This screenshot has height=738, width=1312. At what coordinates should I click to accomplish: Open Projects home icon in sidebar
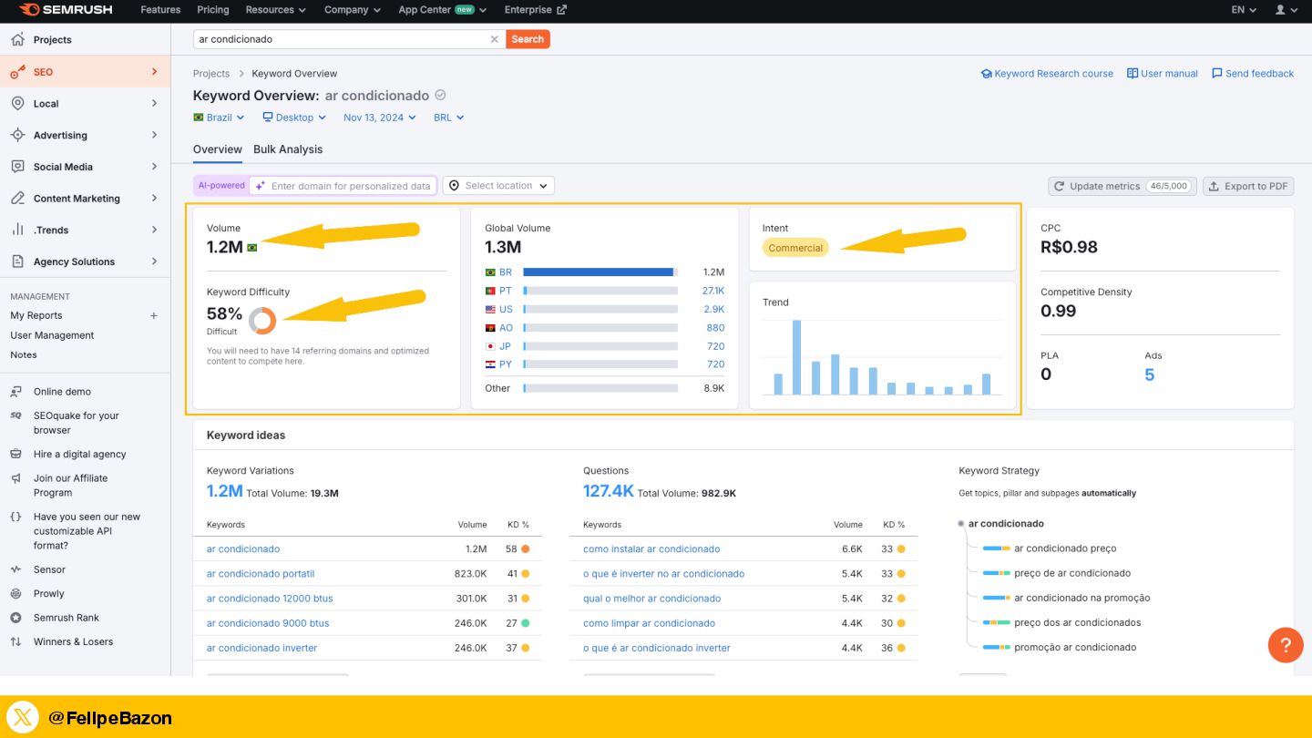tap(17, 39)
